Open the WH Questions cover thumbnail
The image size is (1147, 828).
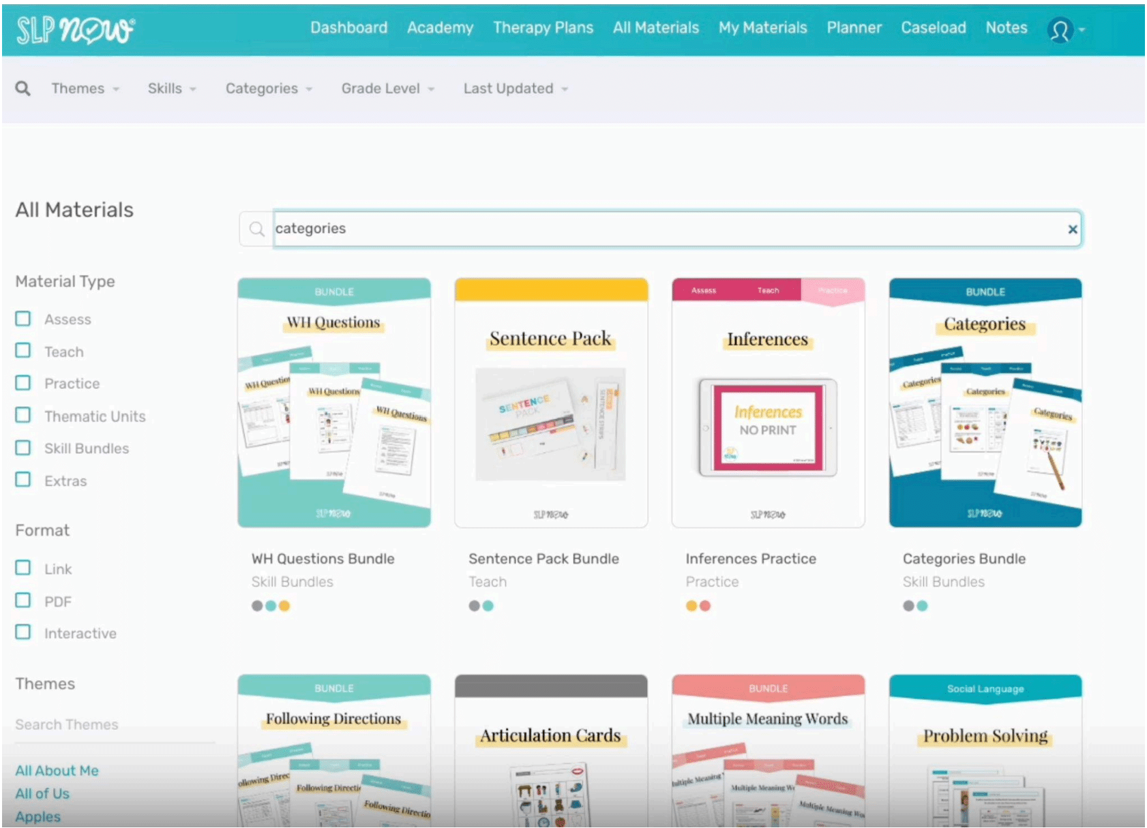pos(334,403)
